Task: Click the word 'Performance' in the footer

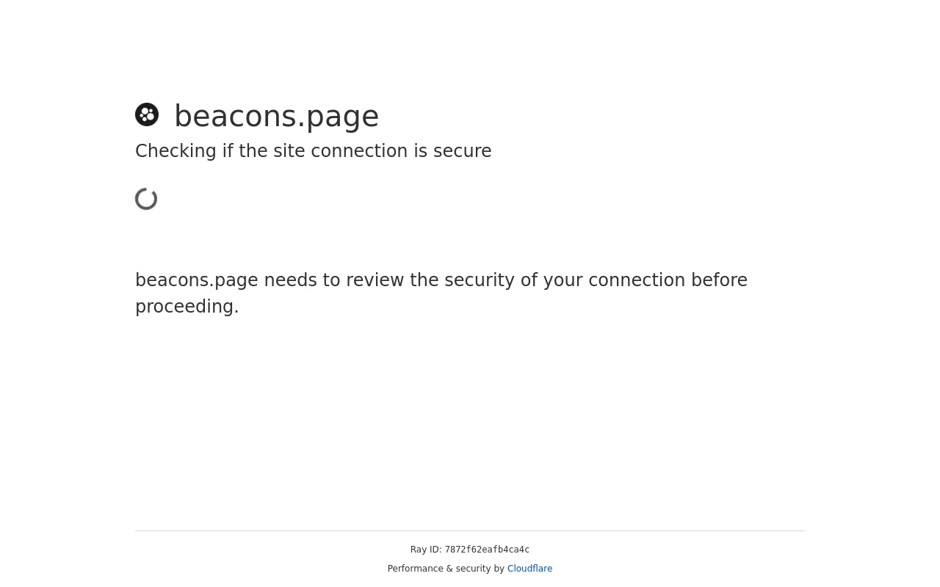Action: pos(416,569)
